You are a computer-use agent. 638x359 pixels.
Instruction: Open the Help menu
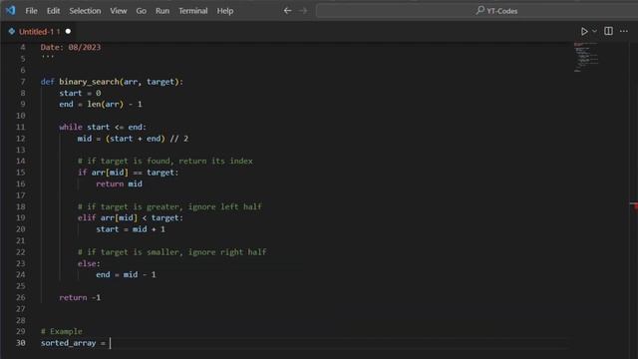click(x=225, y=11)
